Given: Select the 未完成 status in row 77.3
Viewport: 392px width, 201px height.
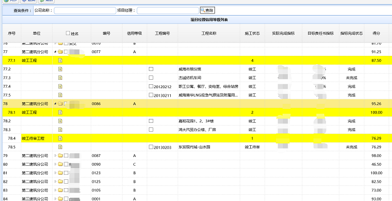Looking at the screenshot, I should (x=352, y=78).
